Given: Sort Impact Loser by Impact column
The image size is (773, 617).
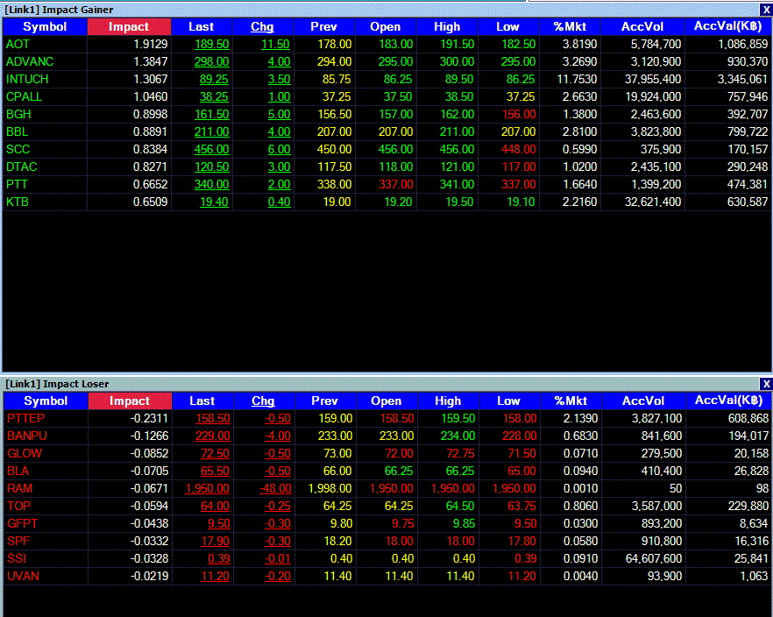Looking at the screenshot, I should click(130, 401).
